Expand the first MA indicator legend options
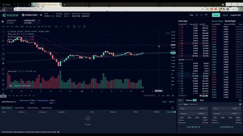This screenshot has height=136, width=243. [19, 34]
